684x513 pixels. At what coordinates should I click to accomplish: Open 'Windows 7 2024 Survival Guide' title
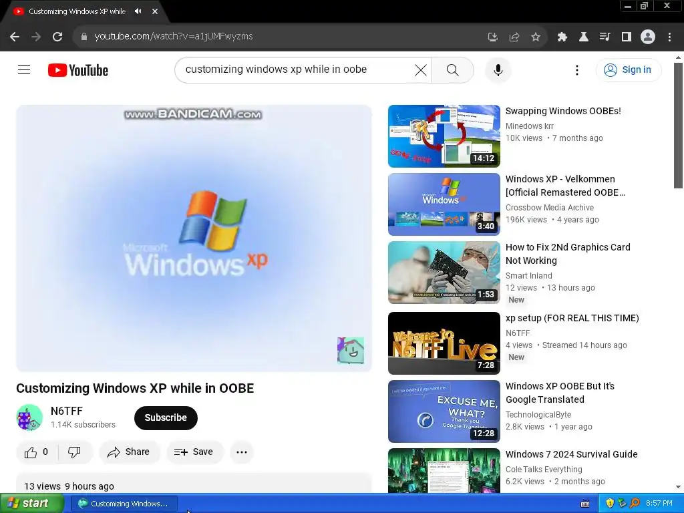coord(572,454)
